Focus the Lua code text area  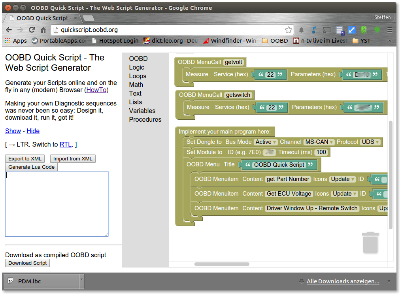pyautogui.click(x=57, y=204)
